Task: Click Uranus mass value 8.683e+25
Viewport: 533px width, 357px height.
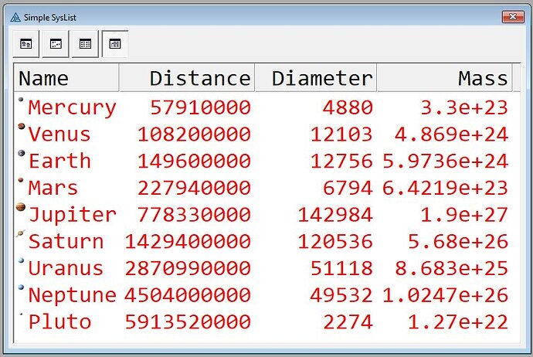Action: coord(451,268)
